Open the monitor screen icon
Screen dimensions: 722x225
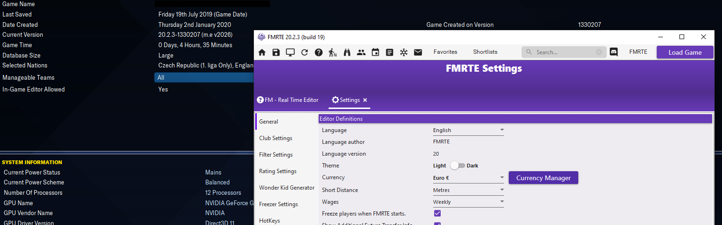pos(290,52)
